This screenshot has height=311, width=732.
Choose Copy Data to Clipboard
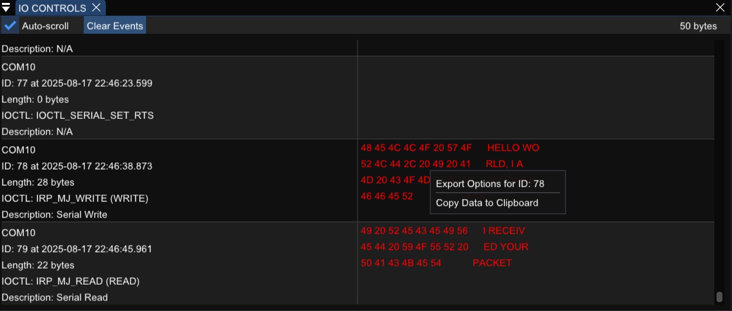487,203
